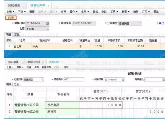This screenshot has height=119, width=166.
Task: Select 明细 tab in delivery order
Action: [x=9, y=35]
